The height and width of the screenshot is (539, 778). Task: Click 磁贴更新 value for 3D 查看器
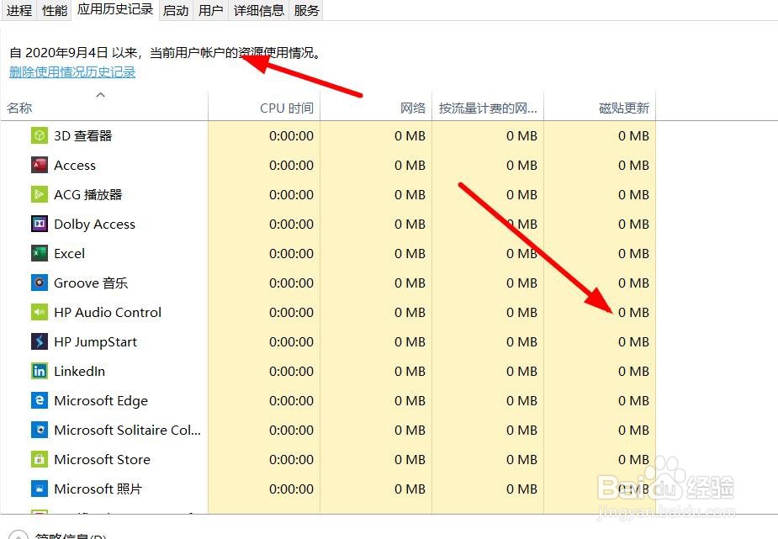pyautogui.click(x=633, y=136)
